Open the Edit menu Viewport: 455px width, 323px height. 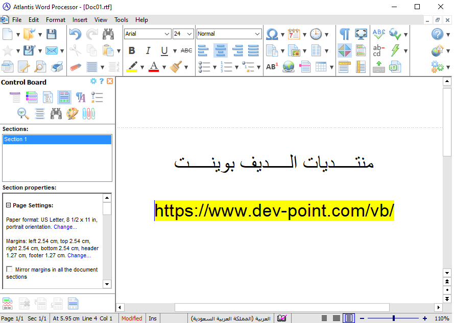34,20
